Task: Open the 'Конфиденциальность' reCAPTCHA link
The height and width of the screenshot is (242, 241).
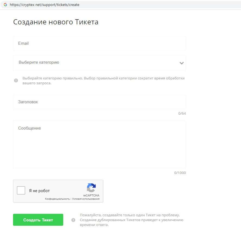Action: click(57, 199)
